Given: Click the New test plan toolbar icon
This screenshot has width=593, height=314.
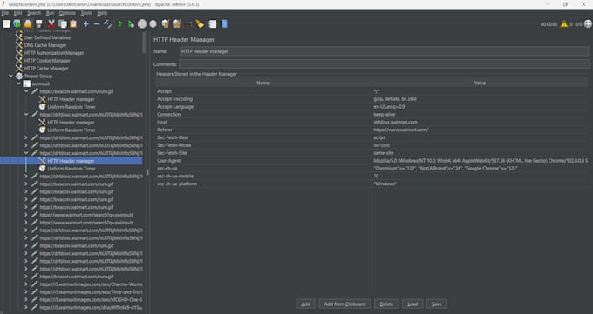Looking at the screenshot, I should pyautogui.click(x=6, y=24).
